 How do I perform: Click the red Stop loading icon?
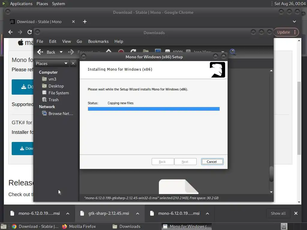[x=121, y=51]
